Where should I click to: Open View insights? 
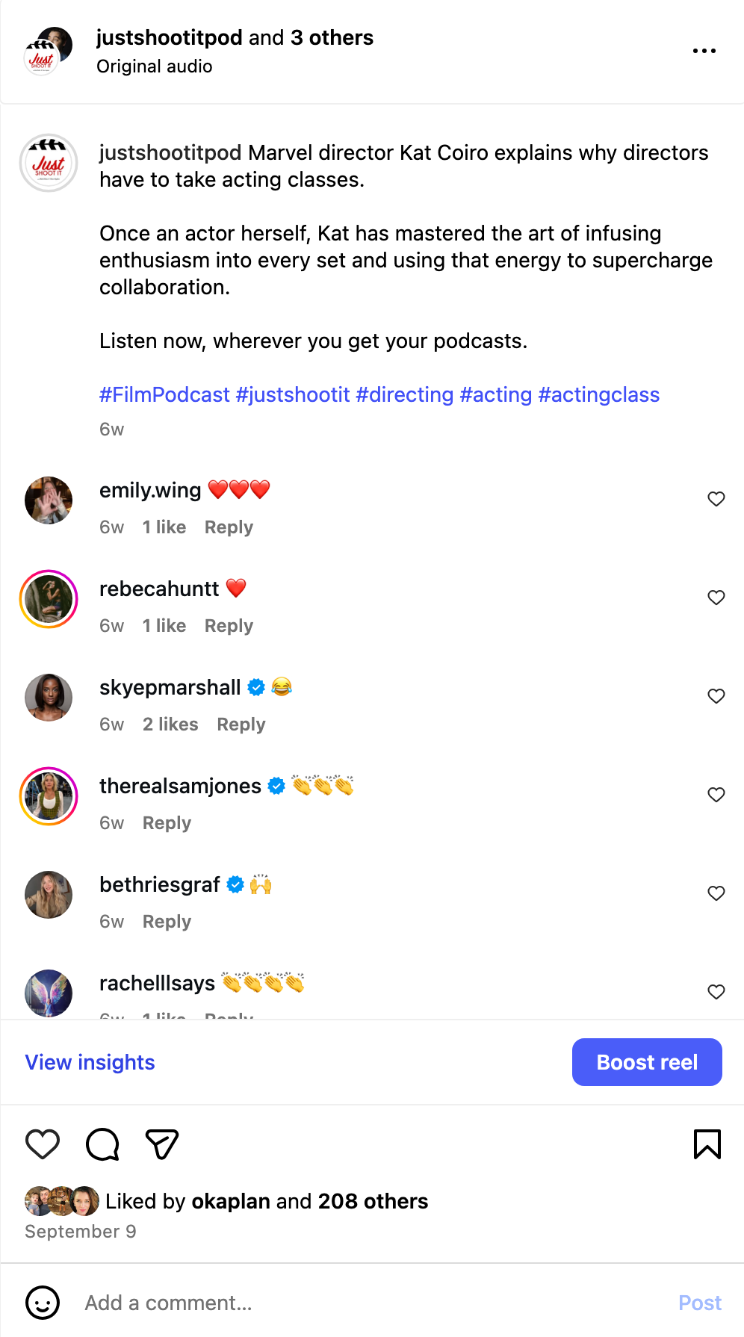point(90,1062)
